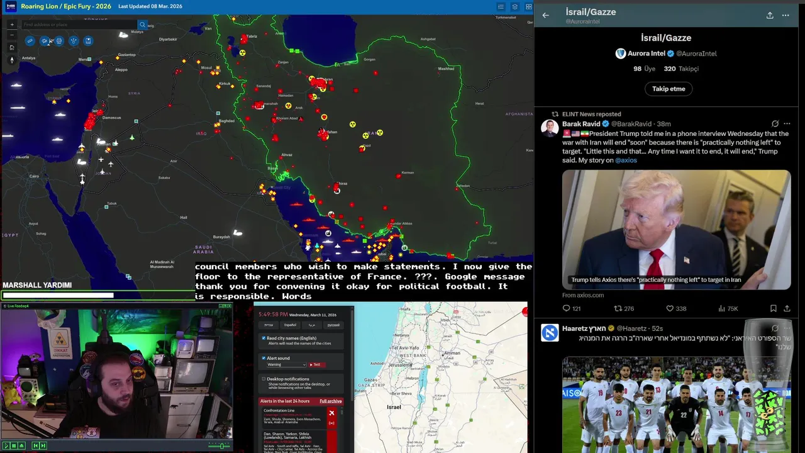Click the save map tool icon
The width and height of the screenshot is (805, 453).
coord(88,41)
